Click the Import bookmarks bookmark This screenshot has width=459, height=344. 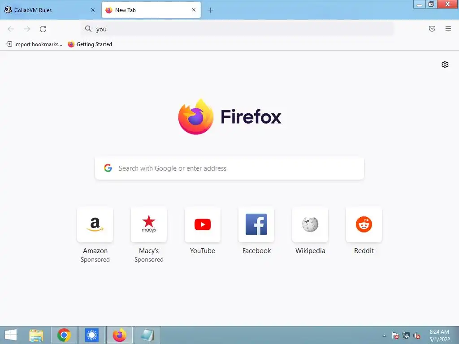34,44
